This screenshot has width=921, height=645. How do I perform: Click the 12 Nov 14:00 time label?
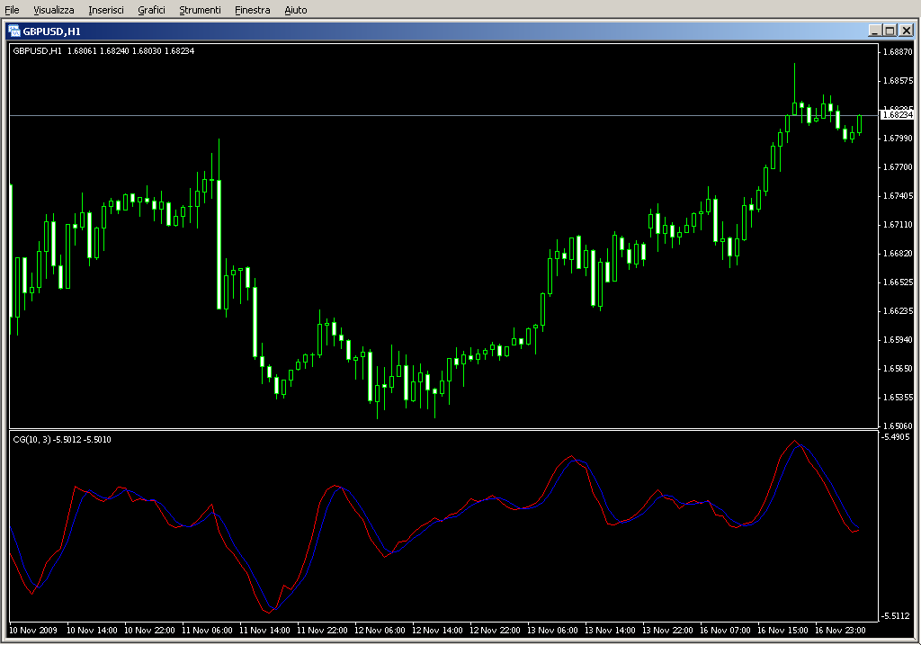coord(437,631)
